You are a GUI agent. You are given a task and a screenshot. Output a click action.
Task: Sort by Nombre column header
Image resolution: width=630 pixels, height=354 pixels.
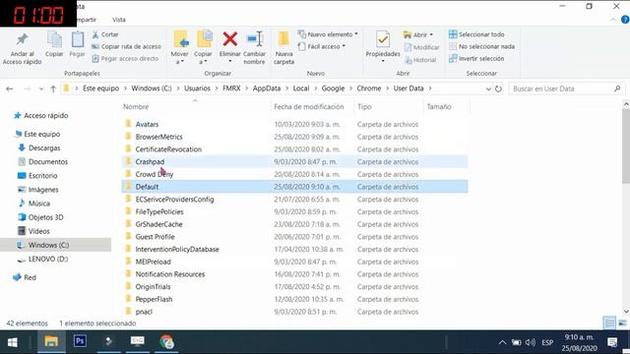click(136, 107)
